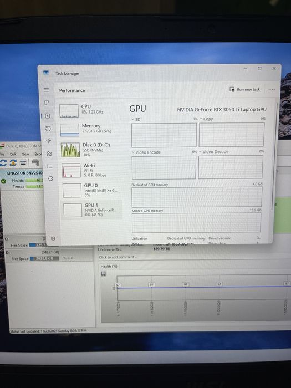This screenshot has width=291, height=388.
Task: Close the Task Manager window
Action: click(x=274, y=69)
